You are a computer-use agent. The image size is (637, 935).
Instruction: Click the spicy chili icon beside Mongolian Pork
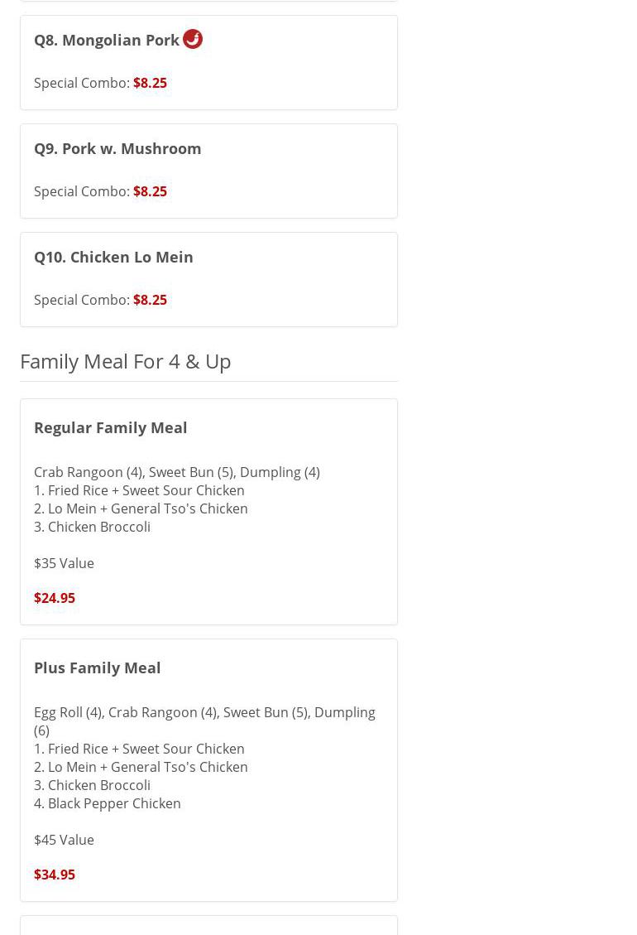(x=193, y=39)
